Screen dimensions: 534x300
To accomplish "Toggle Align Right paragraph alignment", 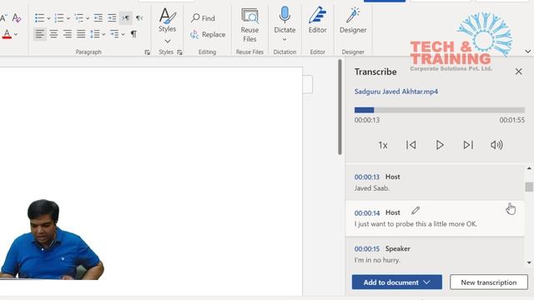I will coord(67,34).
